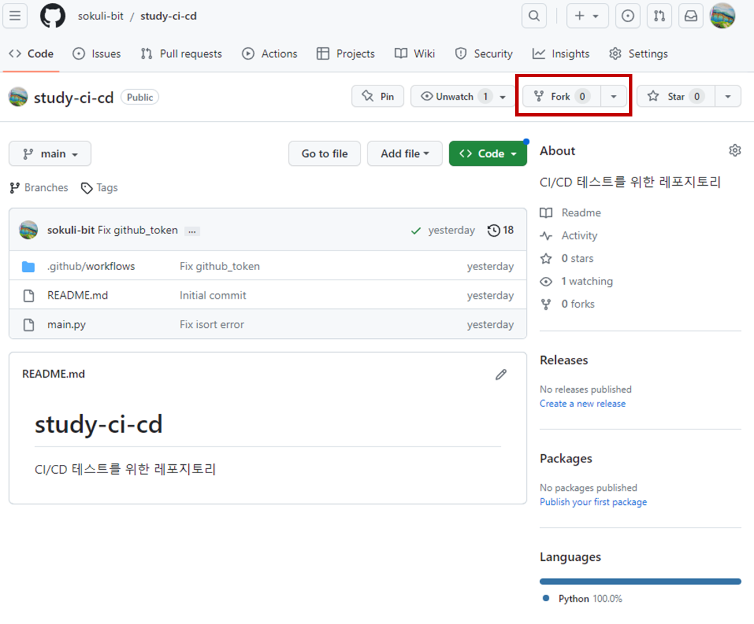
Task: Open the Publish your first package link
Action: (x=593, y=501)
